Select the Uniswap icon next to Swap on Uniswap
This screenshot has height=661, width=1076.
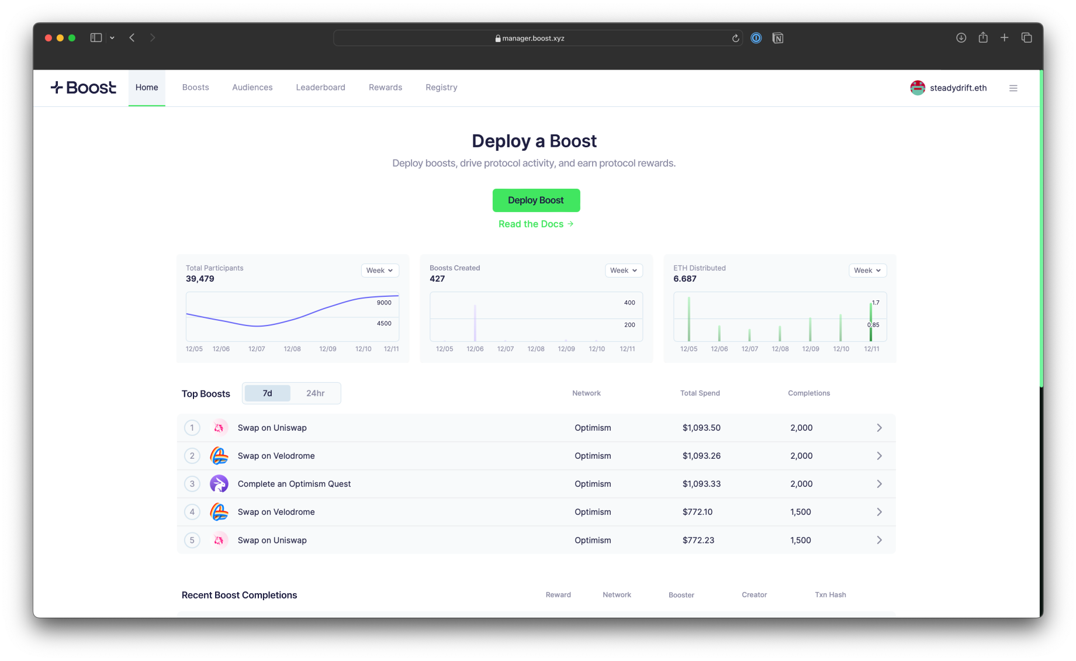(220, 427)
